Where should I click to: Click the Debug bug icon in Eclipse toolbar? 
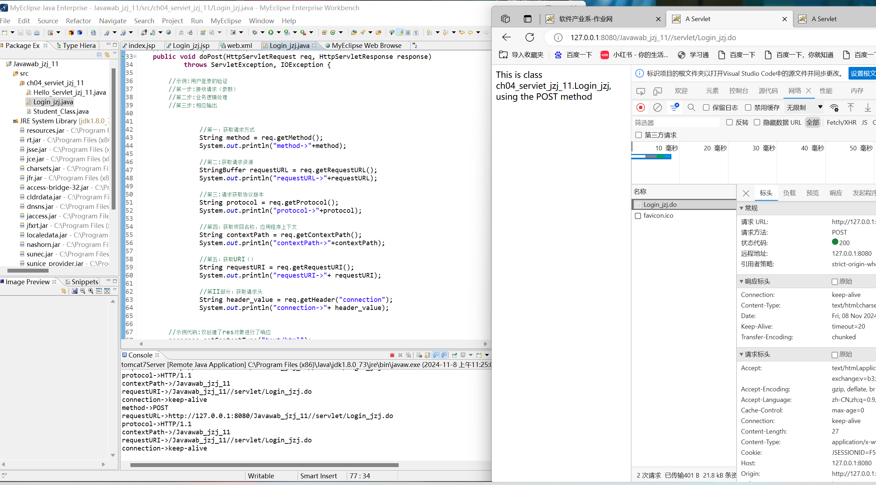click(255, 32)
